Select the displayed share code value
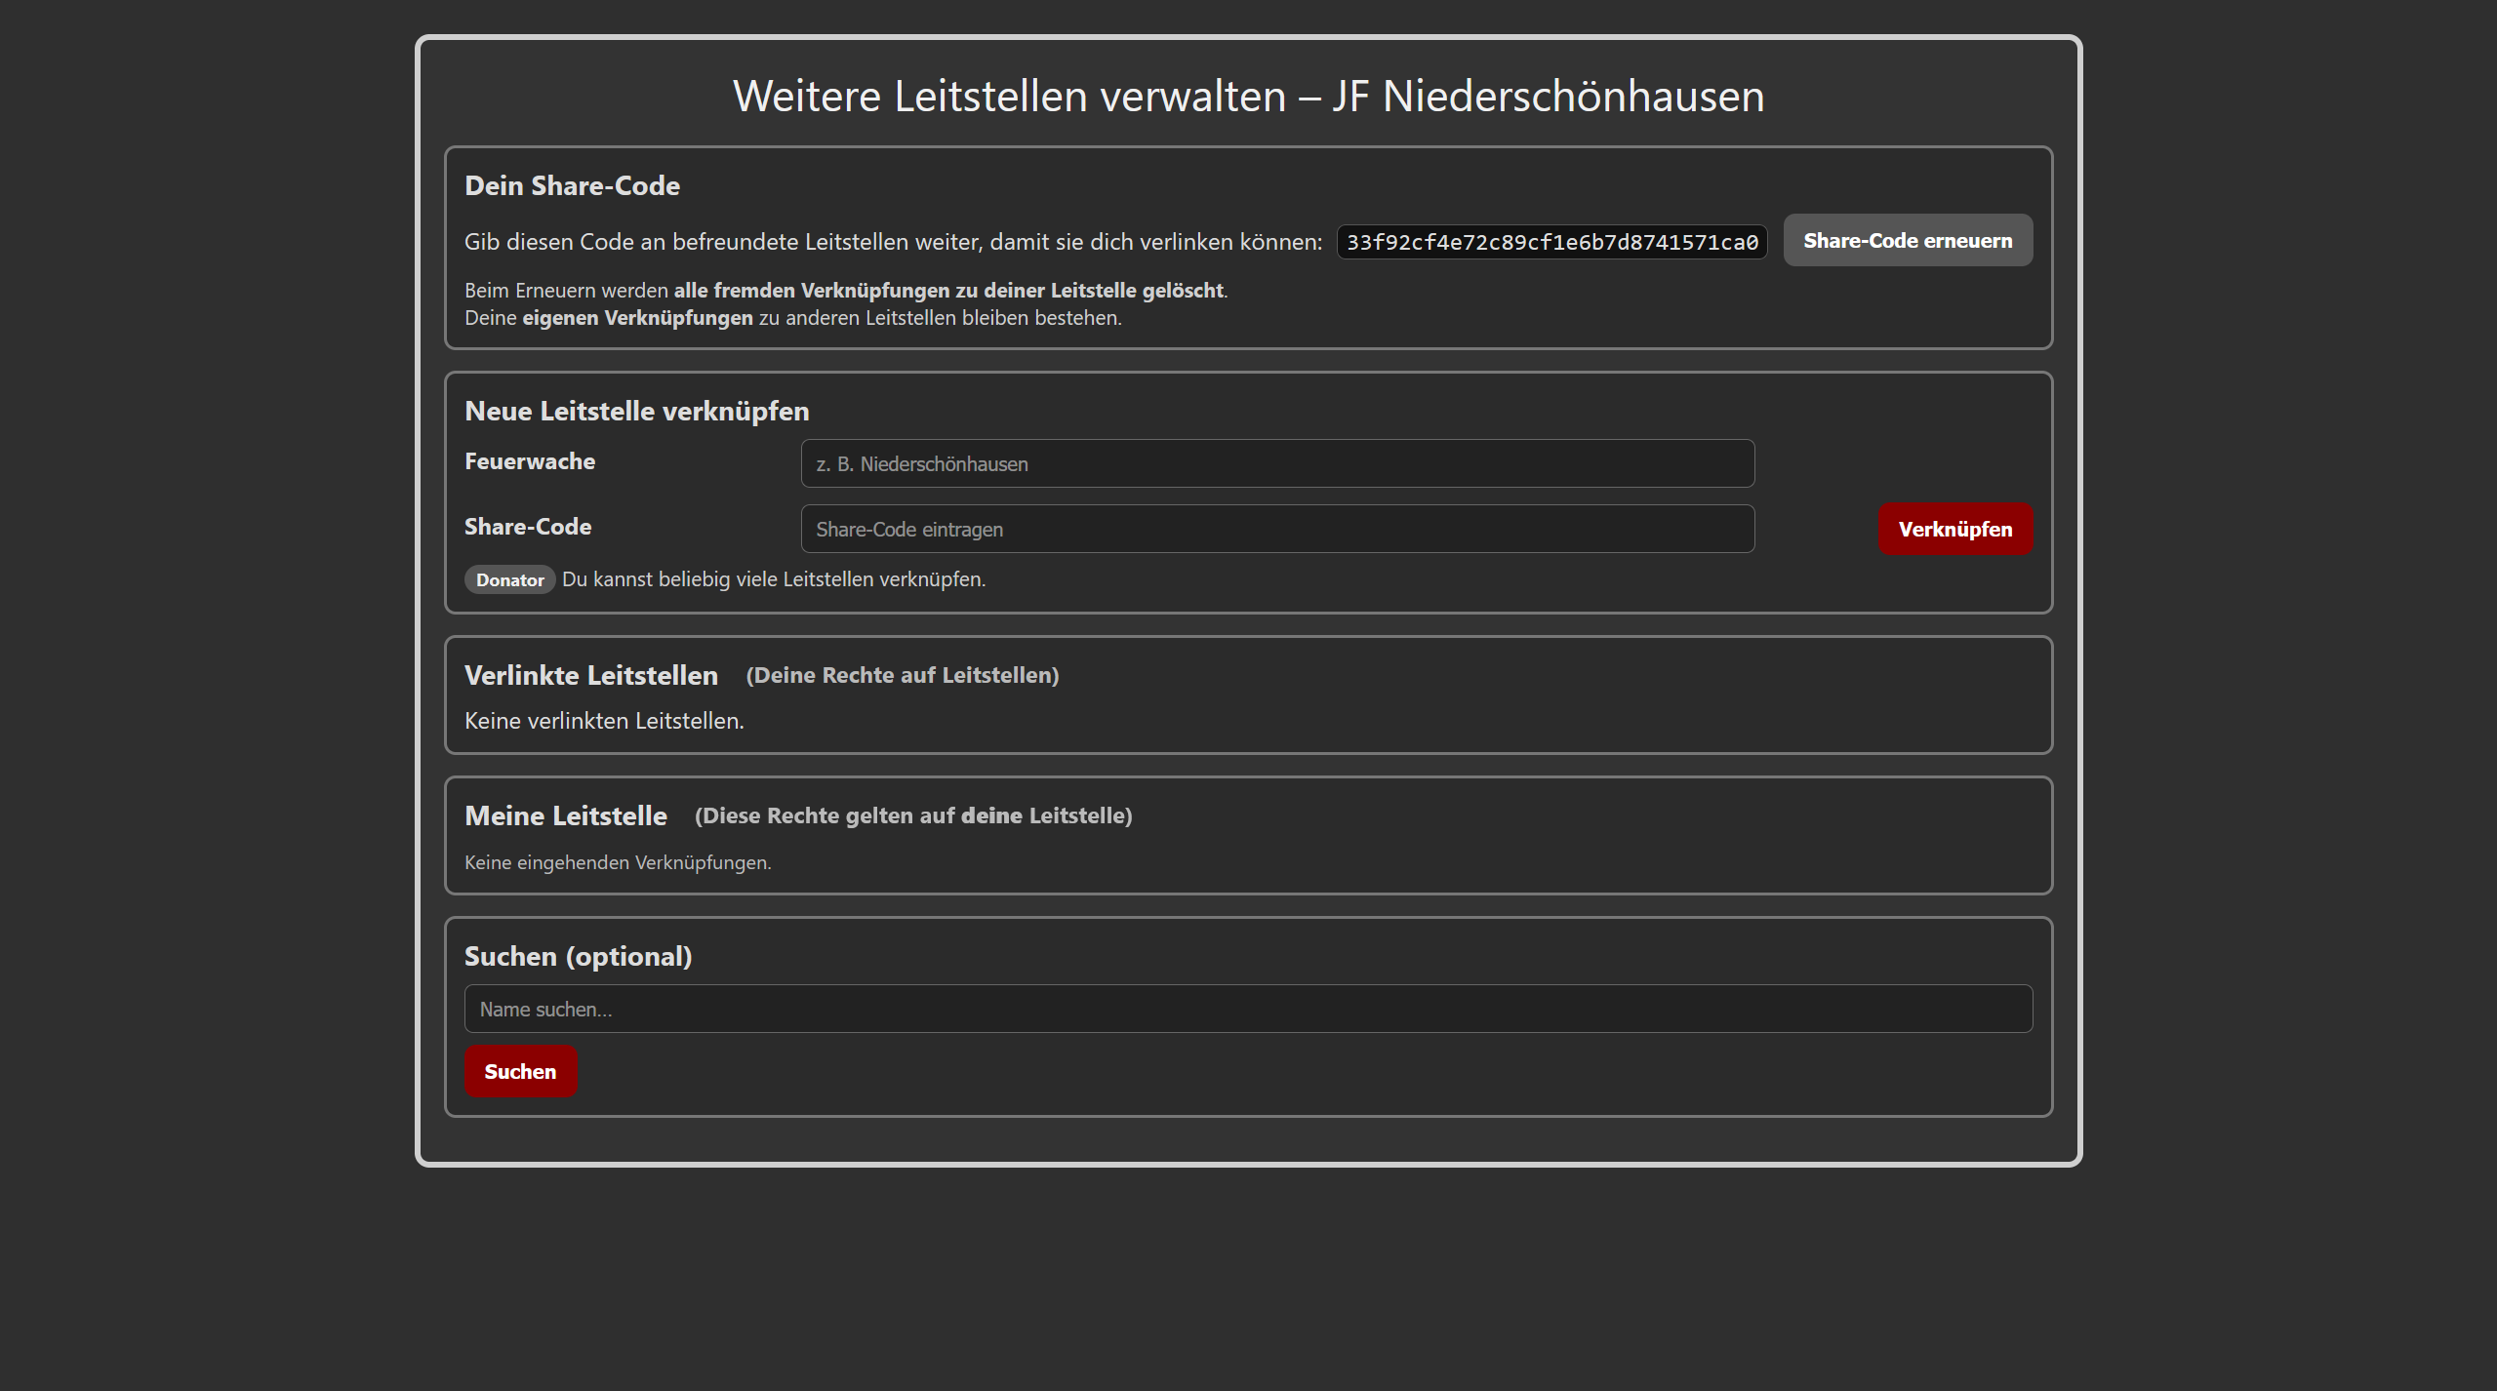 (1551, 242)
